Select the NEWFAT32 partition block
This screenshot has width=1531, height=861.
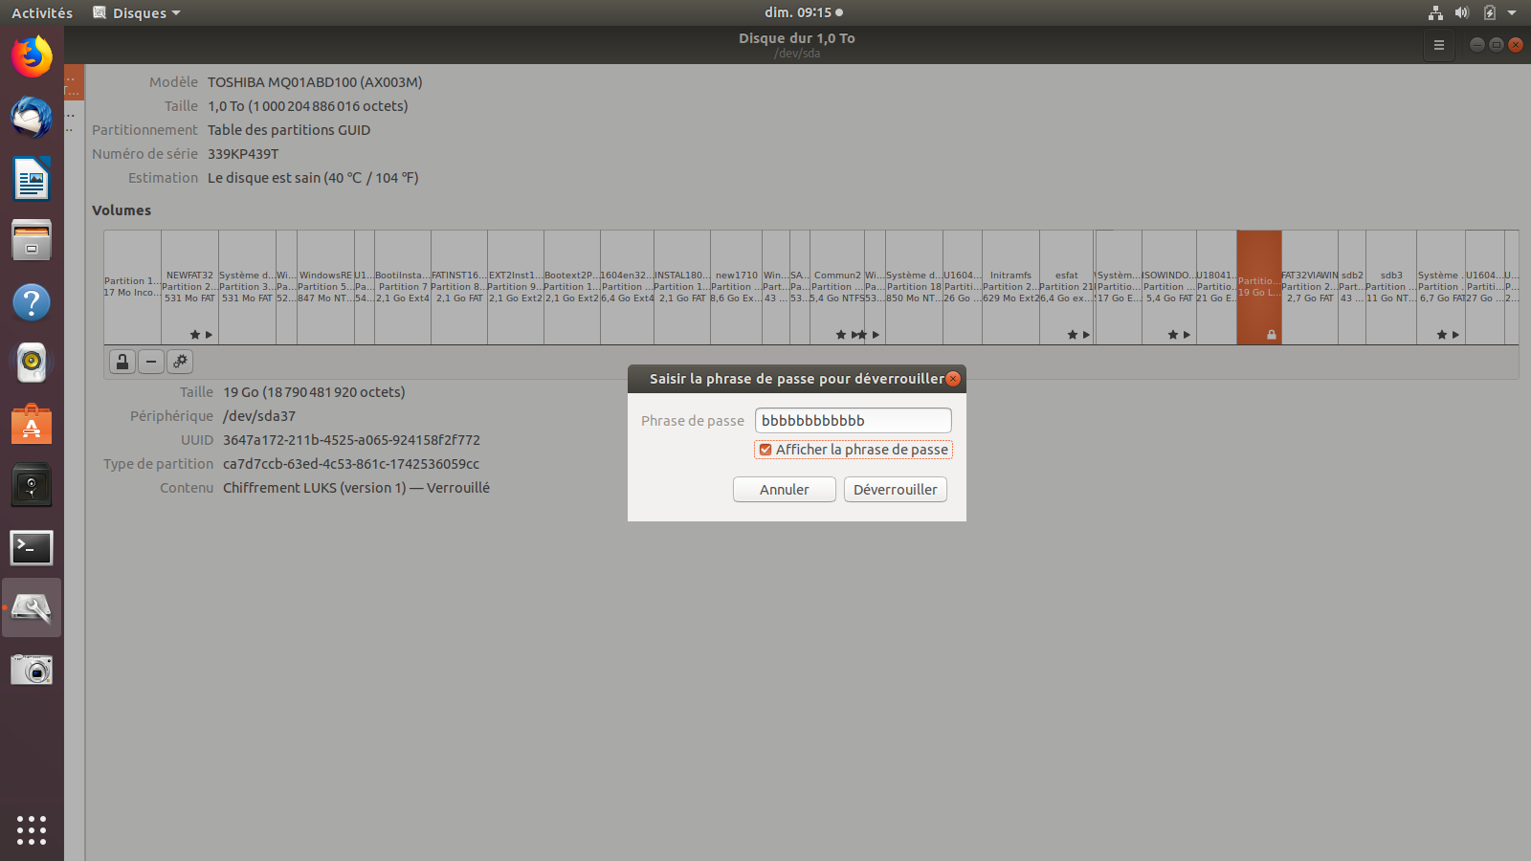pyautogui.click(x=189, y=287)
